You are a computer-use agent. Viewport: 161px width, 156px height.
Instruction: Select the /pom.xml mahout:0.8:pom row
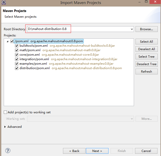coord(49,41)
